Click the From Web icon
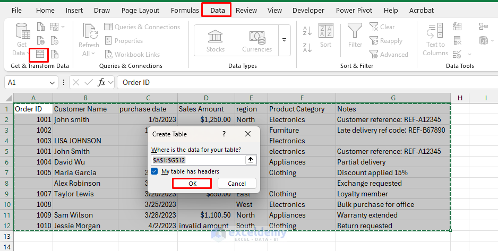 [41, 41]
